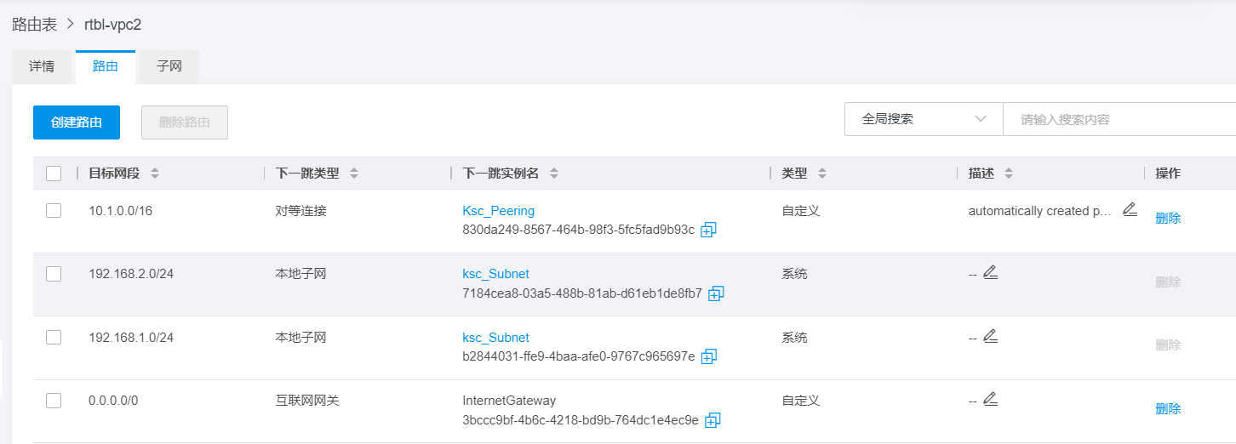The height and width of the screenshot is (444, 1236).
Task: Open the Ksc_Peering link
Action: pos(498,211)
